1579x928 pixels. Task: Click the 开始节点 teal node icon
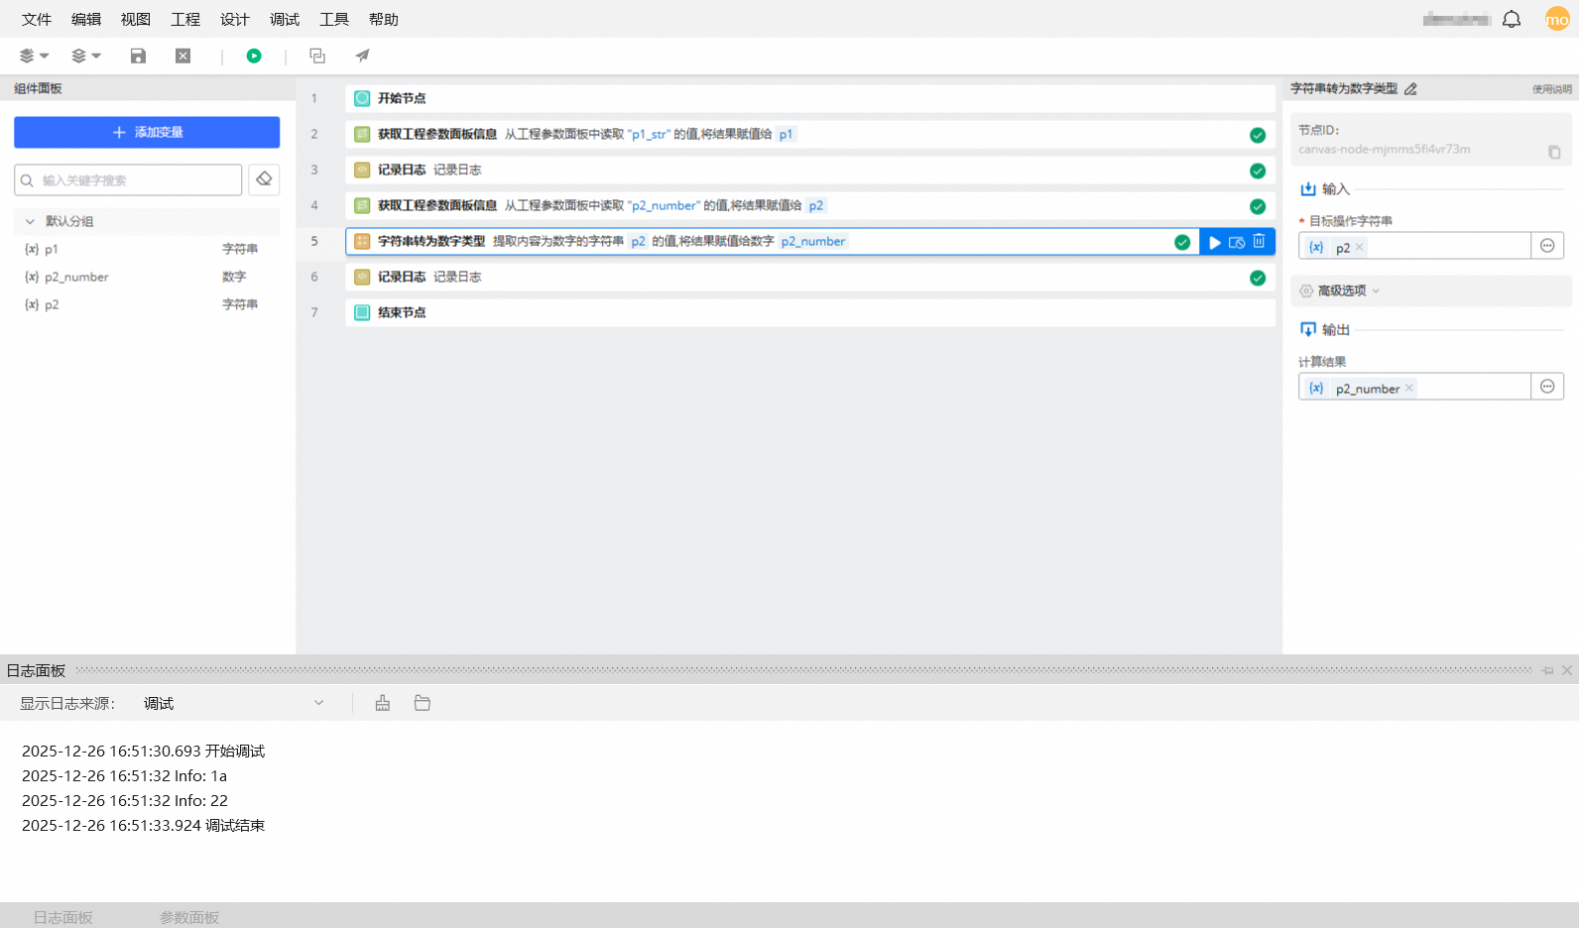362,98
